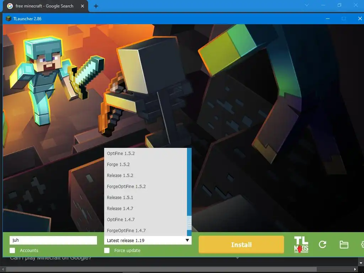This screenshot has height=273, width=364.
Task: Click Google favicon on browser tab
Action: 10,6
